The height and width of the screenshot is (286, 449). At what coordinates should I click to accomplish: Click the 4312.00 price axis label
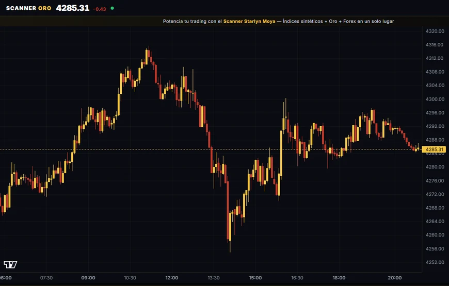pos(435,58)
